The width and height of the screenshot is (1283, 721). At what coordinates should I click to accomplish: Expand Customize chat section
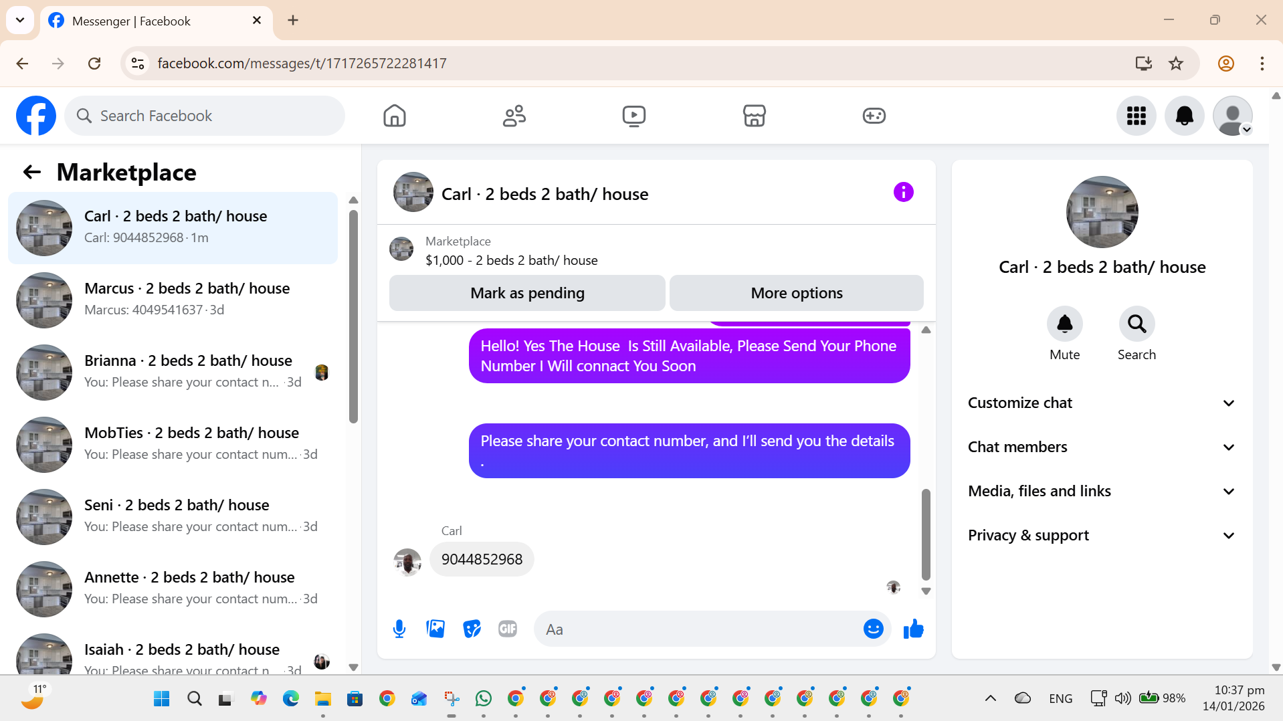pos(1102,403)
